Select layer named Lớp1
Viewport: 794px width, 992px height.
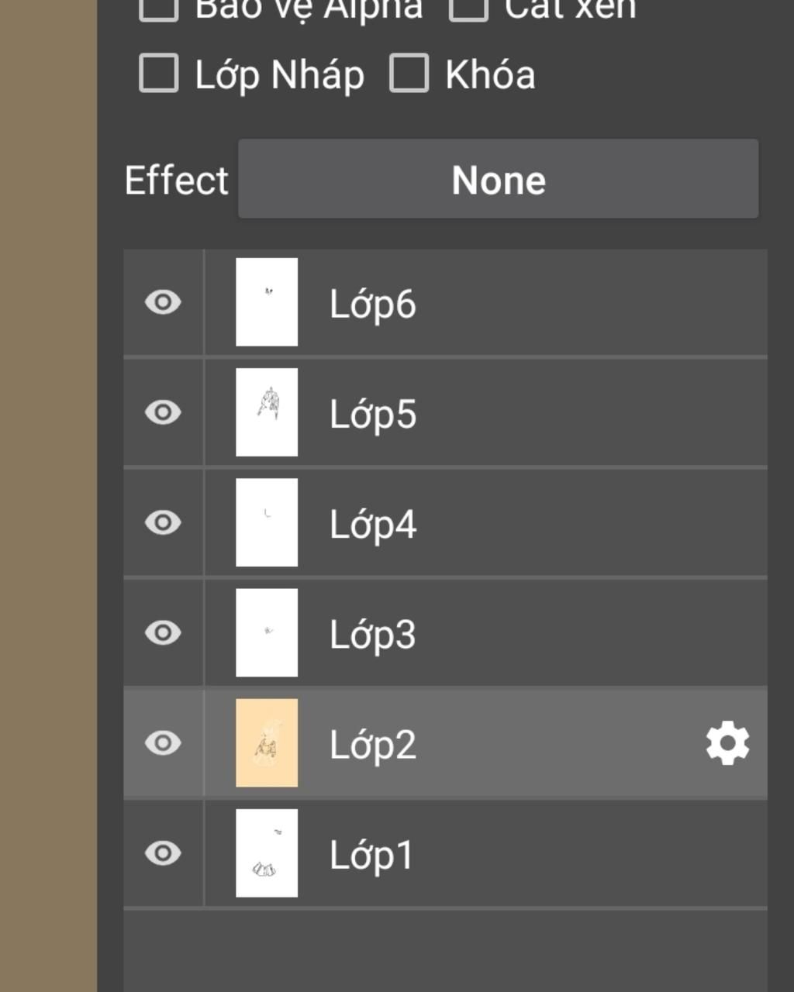[x=371, y=856]
